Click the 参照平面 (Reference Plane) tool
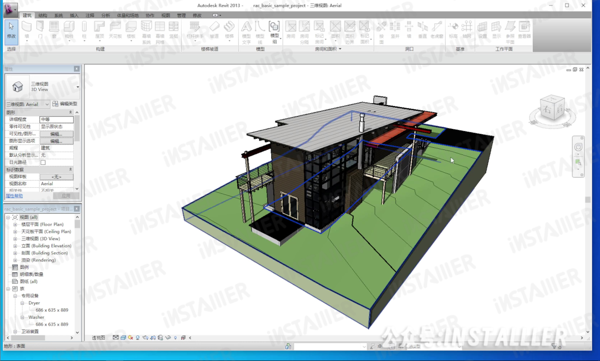Screen dimensions: 600x361 tap(510, 32)
